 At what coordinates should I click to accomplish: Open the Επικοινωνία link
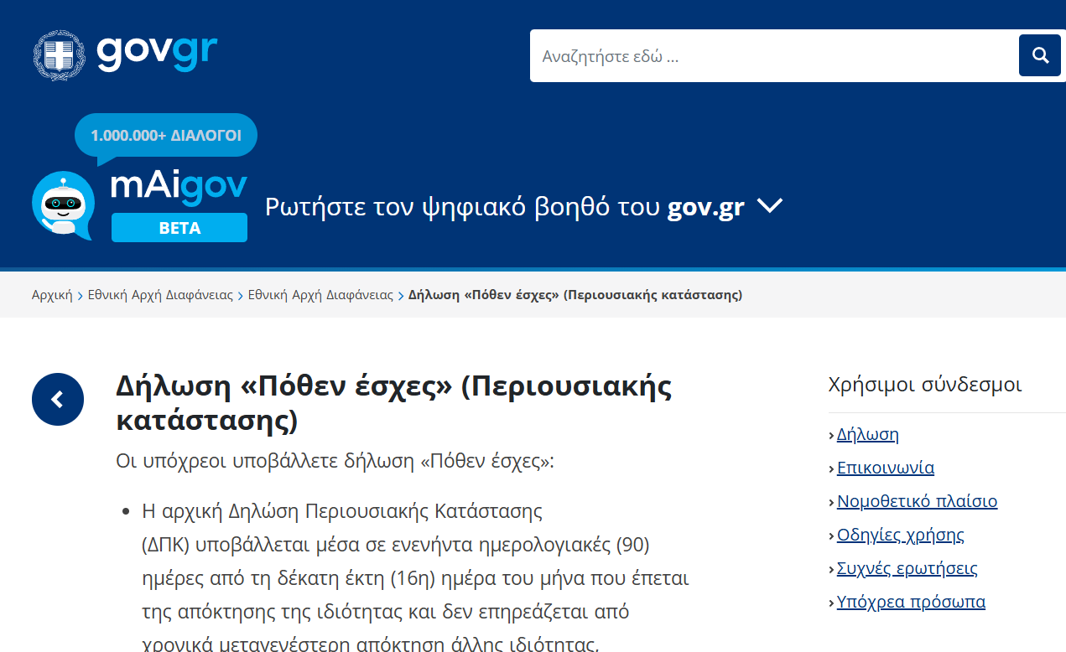pyautogui.click(x=885, y=468)
